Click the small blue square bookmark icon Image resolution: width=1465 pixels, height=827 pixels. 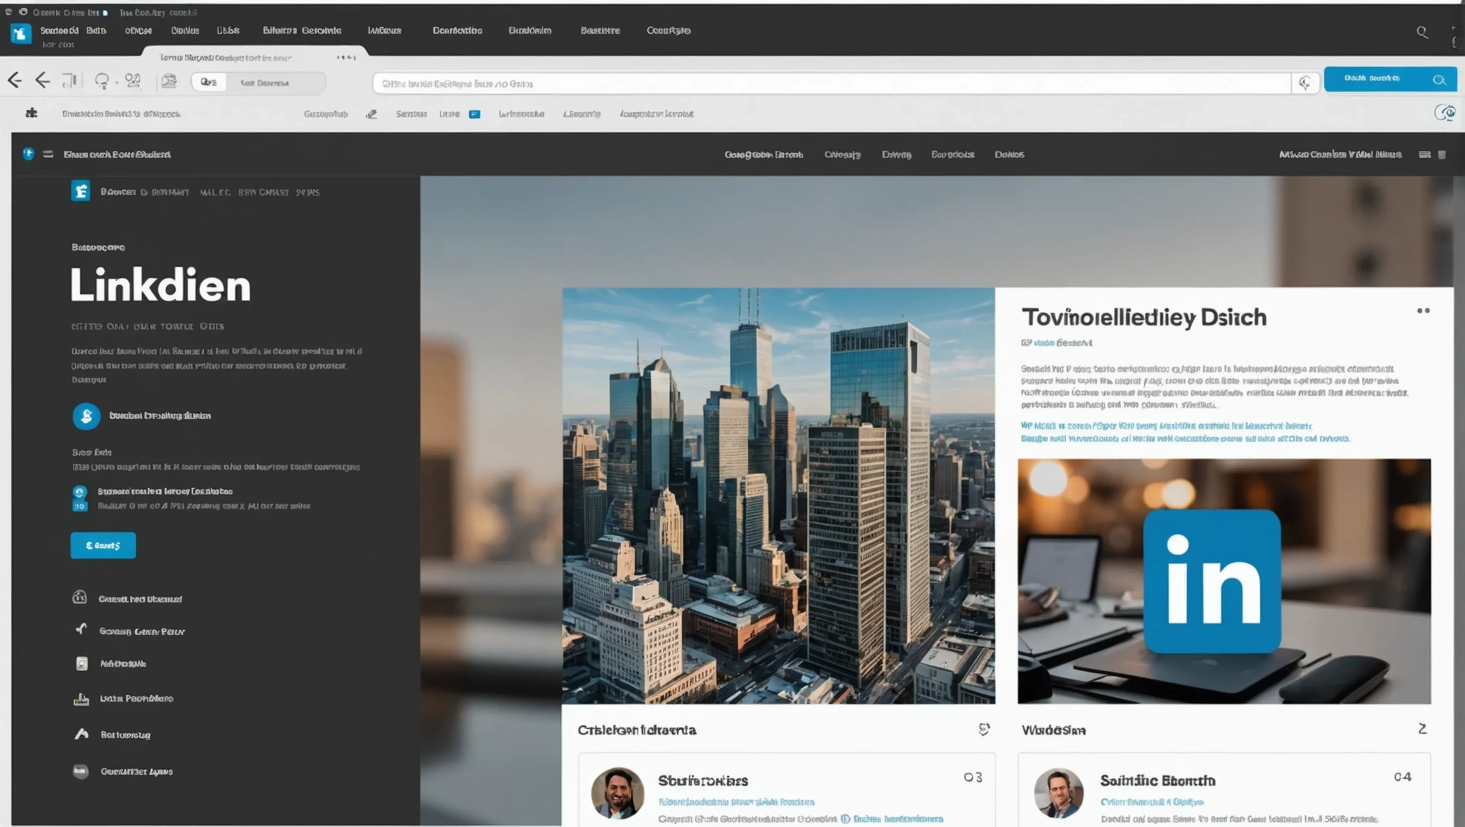(x=475, y=114)
